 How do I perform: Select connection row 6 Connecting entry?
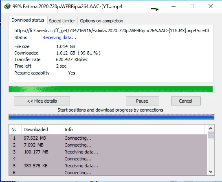tap(108, 173)
